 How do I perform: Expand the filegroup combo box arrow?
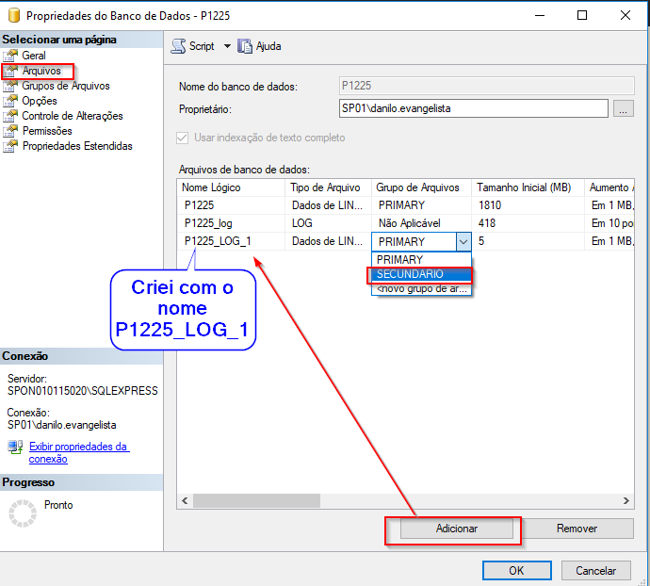[x=463, y=242]
